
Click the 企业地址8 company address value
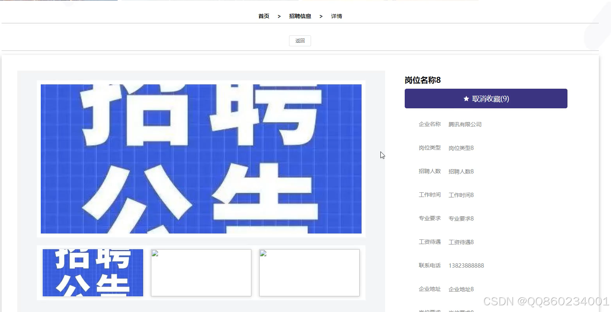(x=461, y=289)
